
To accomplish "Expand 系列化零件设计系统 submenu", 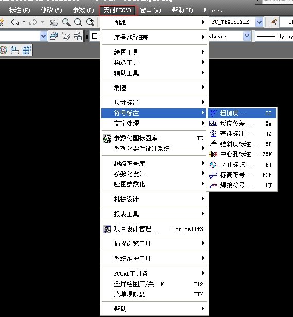I will (x=154, y=149).
